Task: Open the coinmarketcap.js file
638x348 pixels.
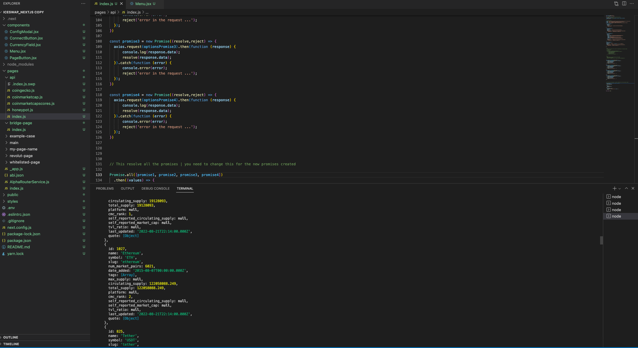Action: point(27,97)
